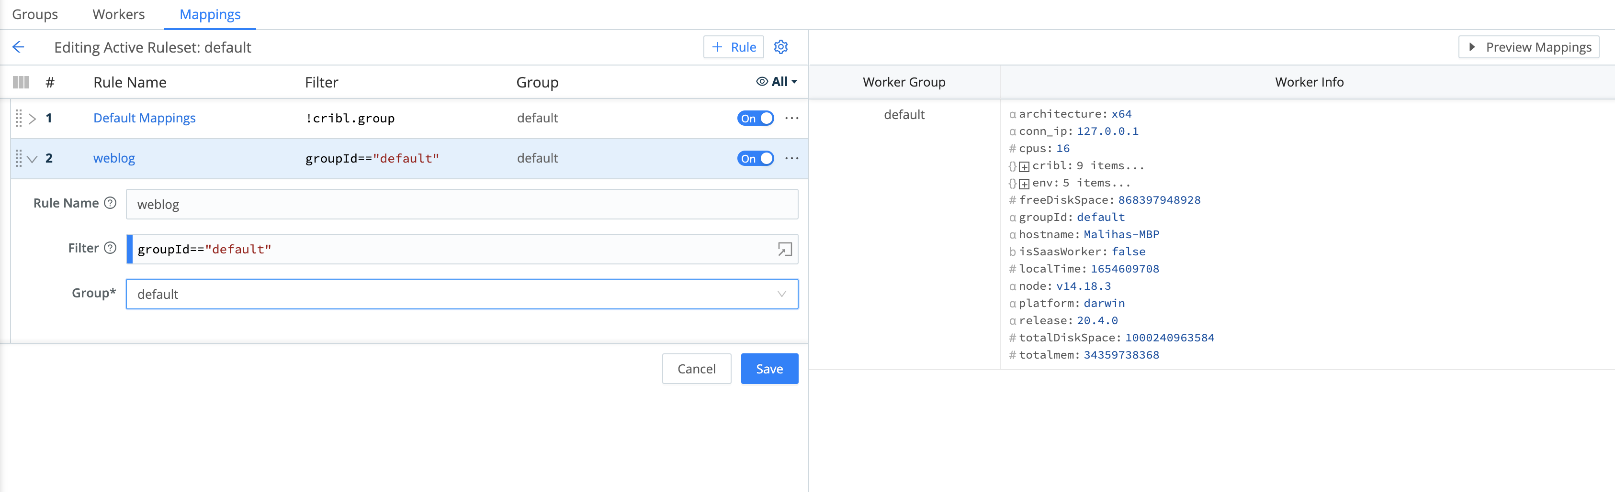Image resolution: width=1615 pixels, height=492 pixels.
Task: Collapse the weblog rule details chevron
Action: [x=33, y=158]
